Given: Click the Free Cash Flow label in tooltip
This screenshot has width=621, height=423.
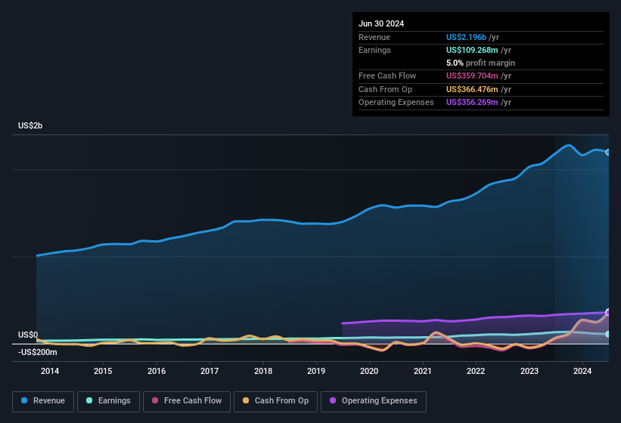Looking at the screenshot, I should 387,76.
